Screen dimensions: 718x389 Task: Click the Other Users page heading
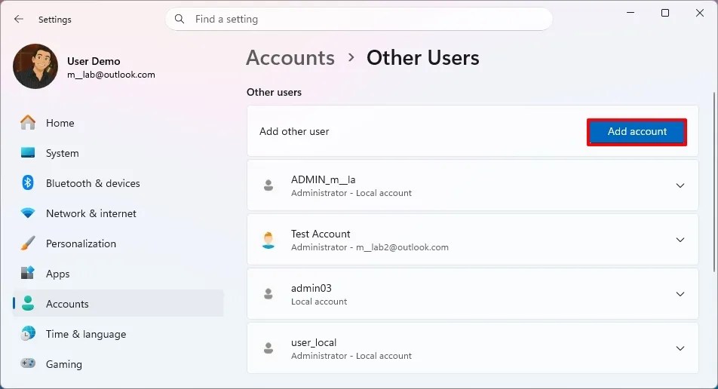422,58
